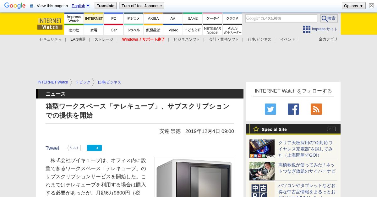Viewport: 377px width, 197px height.
Task: Click the search magnifier button
Action: [x=329, y=18]
